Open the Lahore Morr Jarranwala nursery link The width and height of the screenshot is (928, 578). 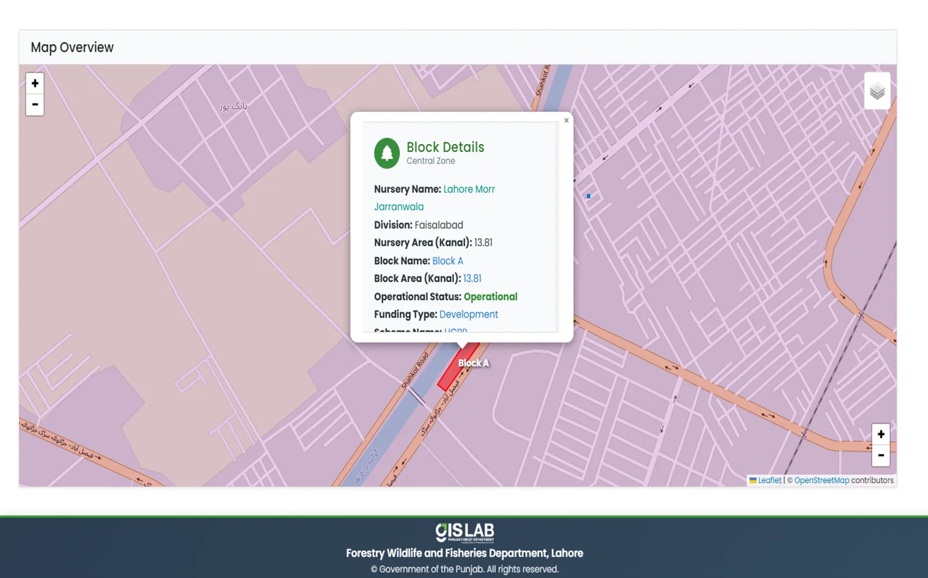point(469,189)
